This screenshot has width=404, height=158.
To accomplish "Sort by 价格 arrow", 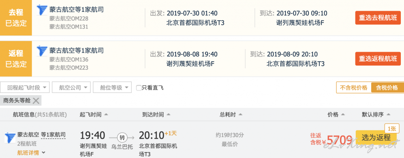I will [343, 115].
